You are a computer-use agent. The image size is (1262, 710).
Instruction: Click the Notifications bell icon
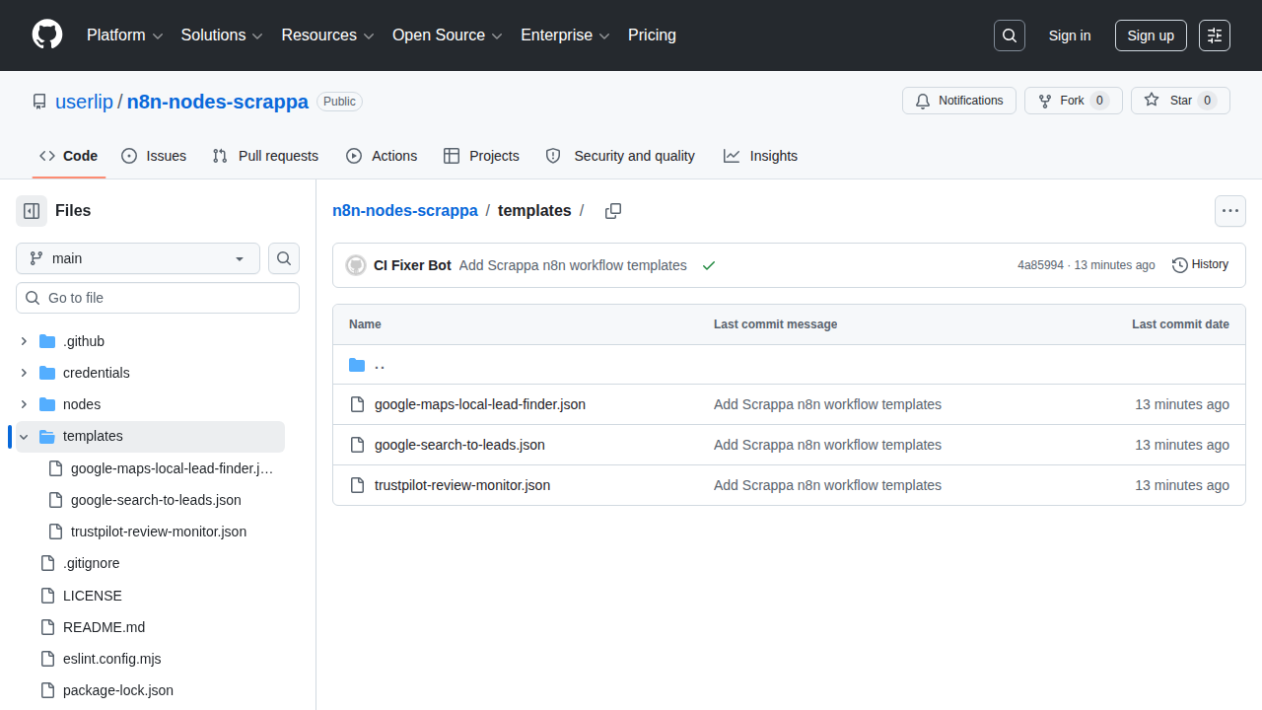pos(923,101)
